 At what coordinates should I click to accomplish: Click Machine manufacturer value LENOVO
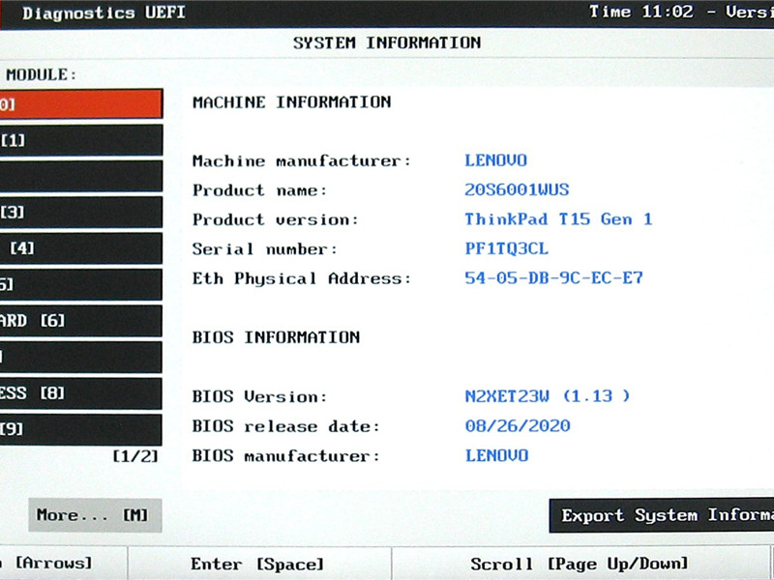click(x=496, y=160)
